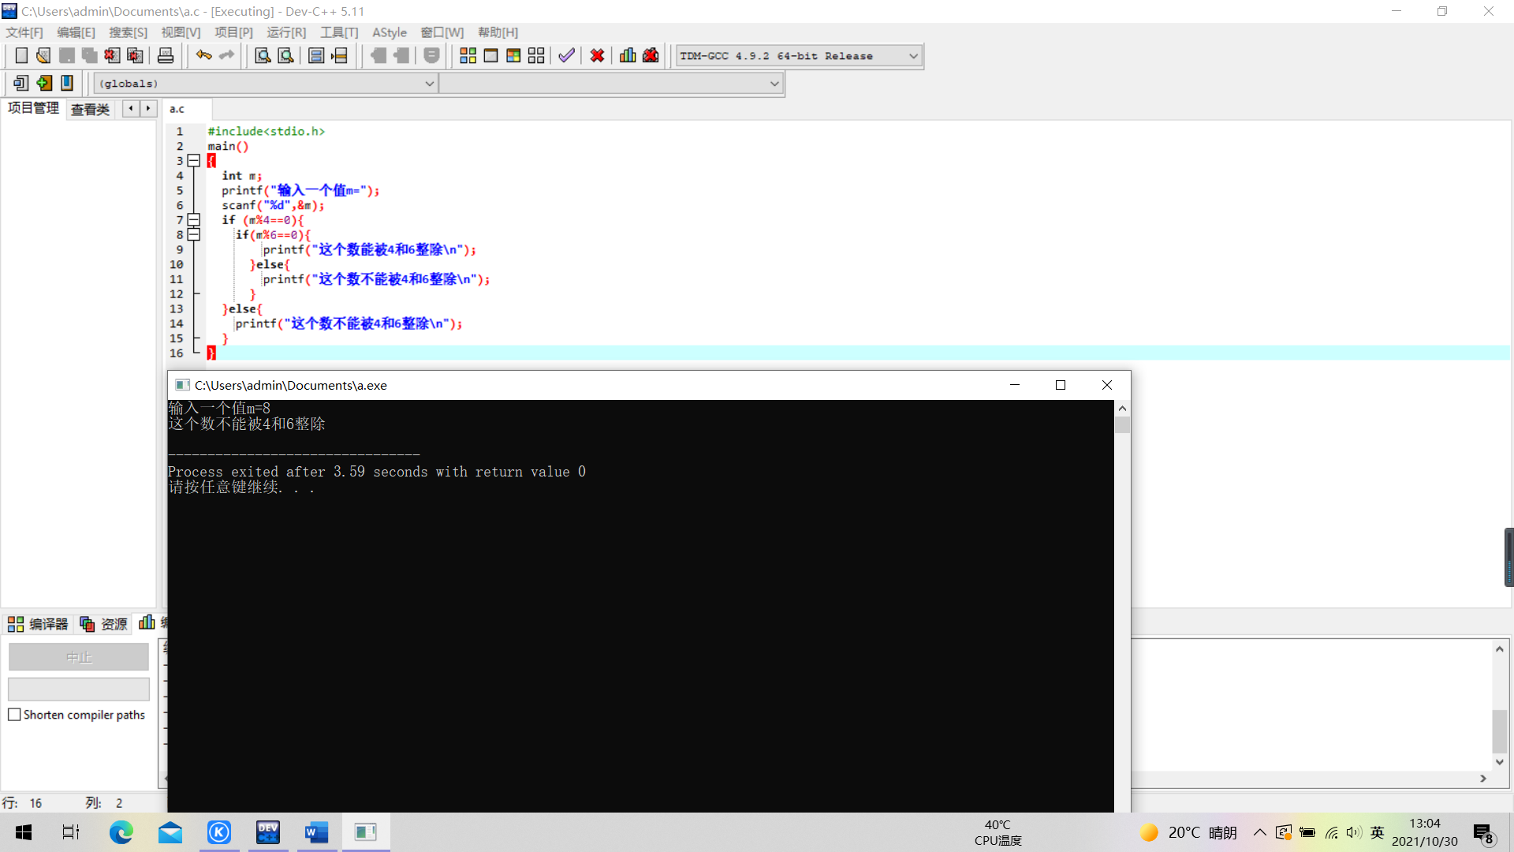1514x852 pixels.
Task: Click the Print toolbar icon
Action: coord(166,56)
